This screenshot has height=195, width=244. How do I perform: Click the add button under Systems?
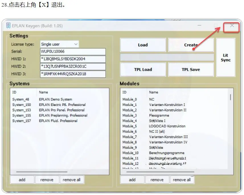click(x=22, y=180)
